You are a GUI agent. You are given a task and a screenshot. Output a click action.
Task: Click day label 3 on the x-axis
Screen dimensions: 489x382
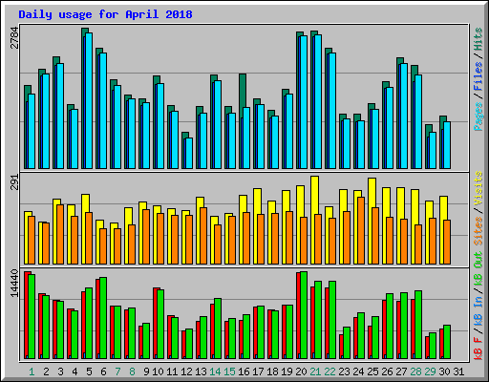tap(60, 371)
